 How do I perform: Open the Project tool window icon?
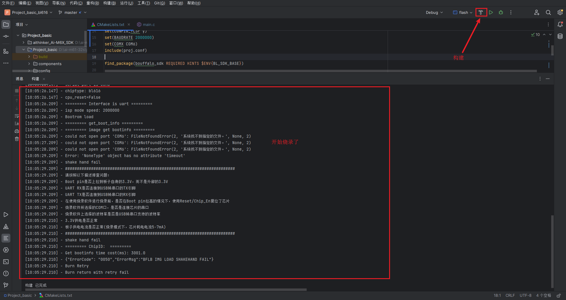pyautogui.click(x=6, y=24)
